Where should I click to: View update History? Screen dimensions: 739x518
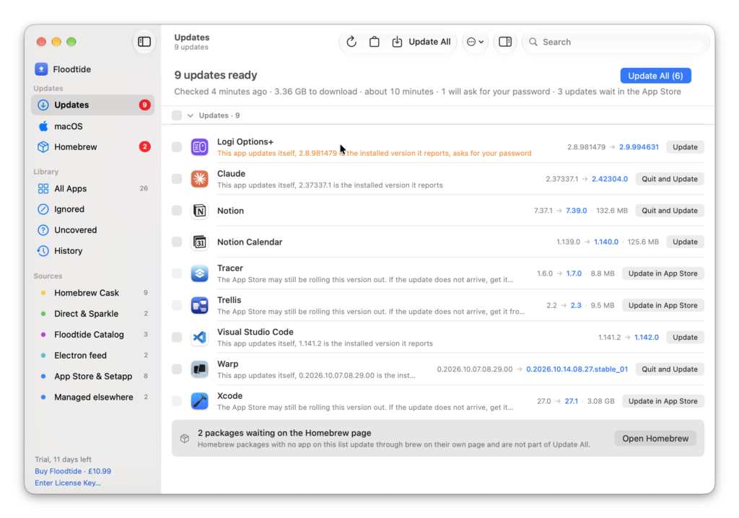click(x=93, y=251)
